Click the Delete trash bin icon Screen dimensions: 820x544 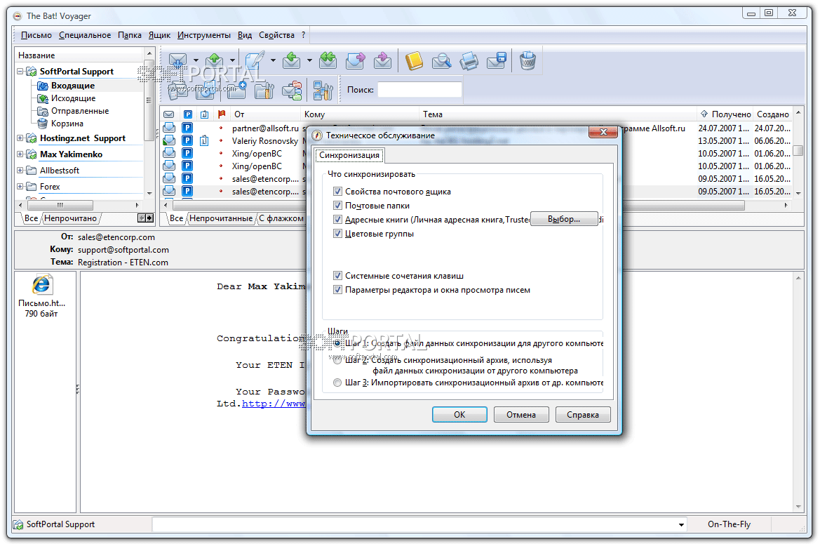point(528,61)
